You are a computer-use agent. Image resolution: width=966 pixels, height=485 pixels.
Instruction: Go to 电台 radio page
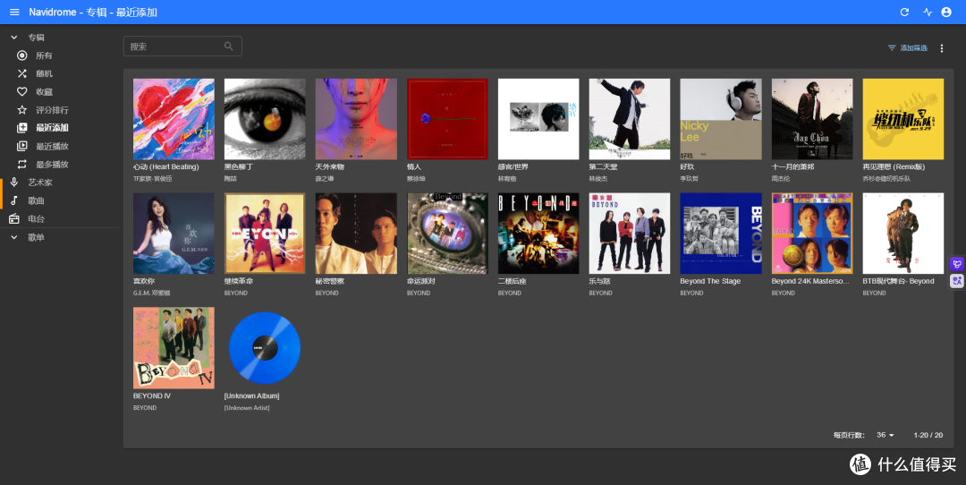pos(37,218)
